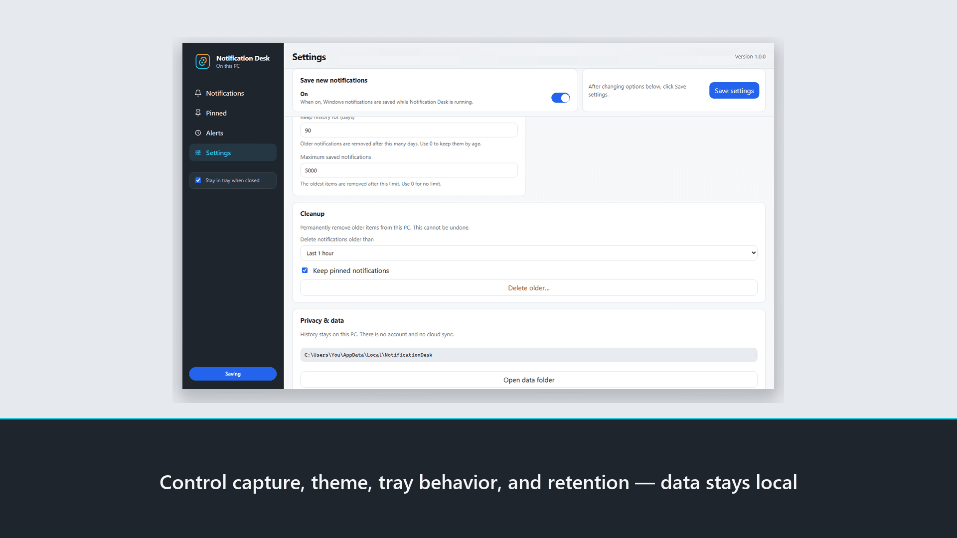Image resolution: width=957 pixels, height=538 pixels.
Task: Click the Saving button in sidebar
Action: pos(233,374)
